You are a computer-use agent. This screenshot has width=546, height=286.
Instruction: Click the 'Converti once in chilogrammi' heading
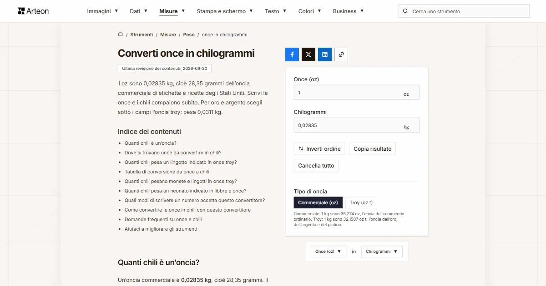pyautogui.click(x=186, y=53)
